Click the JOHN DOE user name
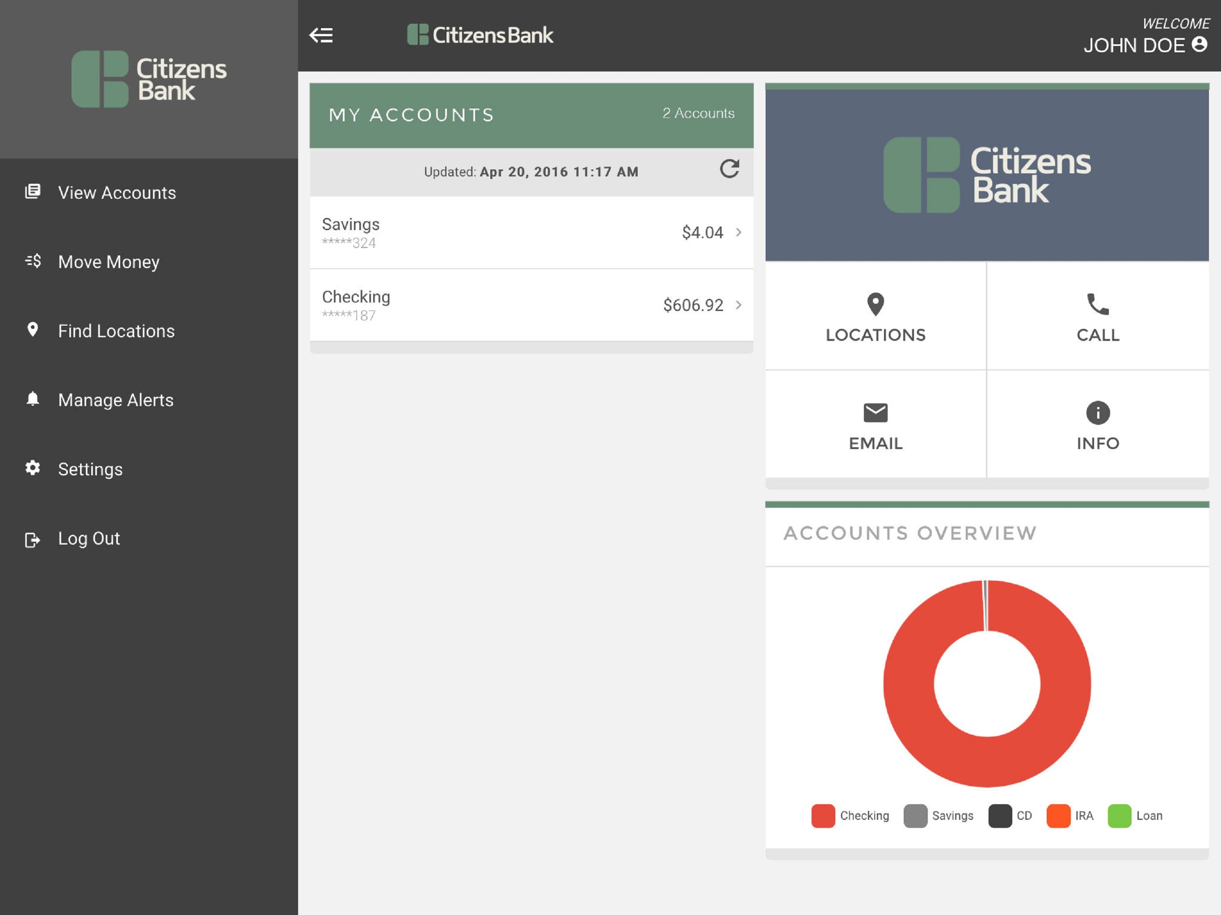Screen dimensions: 1221x915 coord(1134,45)
